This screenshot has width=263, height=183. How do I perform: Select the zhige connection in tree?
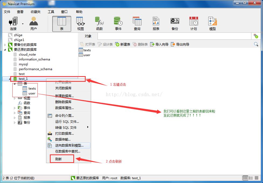point(18,35)
